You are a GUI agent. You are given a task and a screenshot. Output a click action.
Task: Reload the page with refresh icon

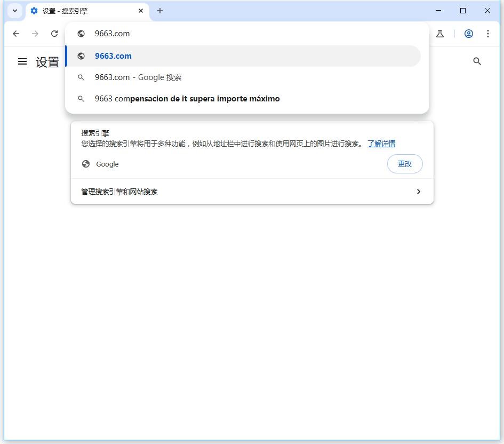pyautogui.click(x=54, y=34)
